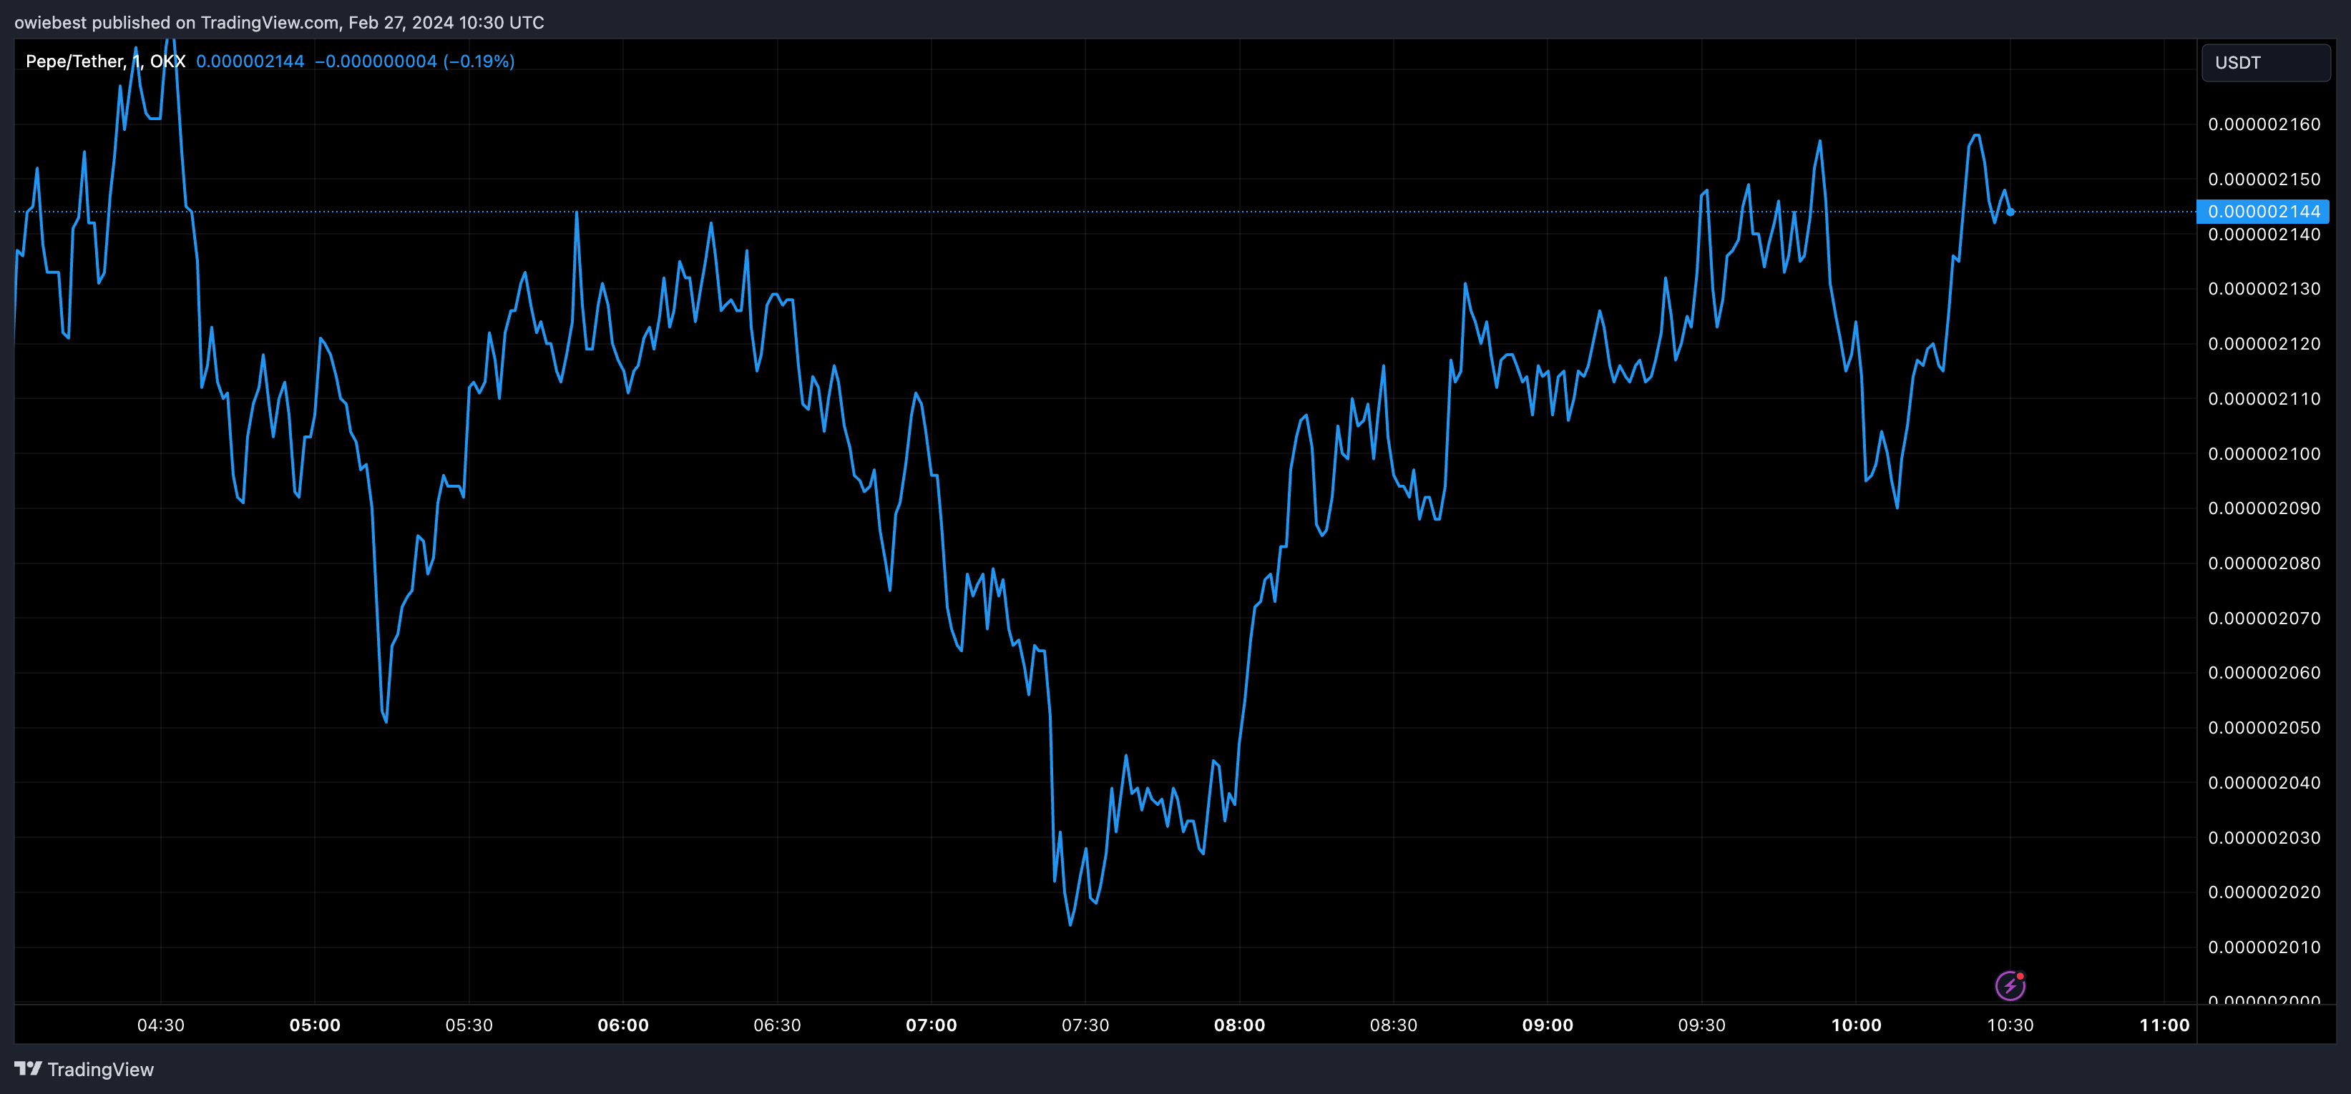This screenshot has width=2351, height=1094.
Task: Click the −0.000000004 (−0.19%) change value
Action: 414,61
